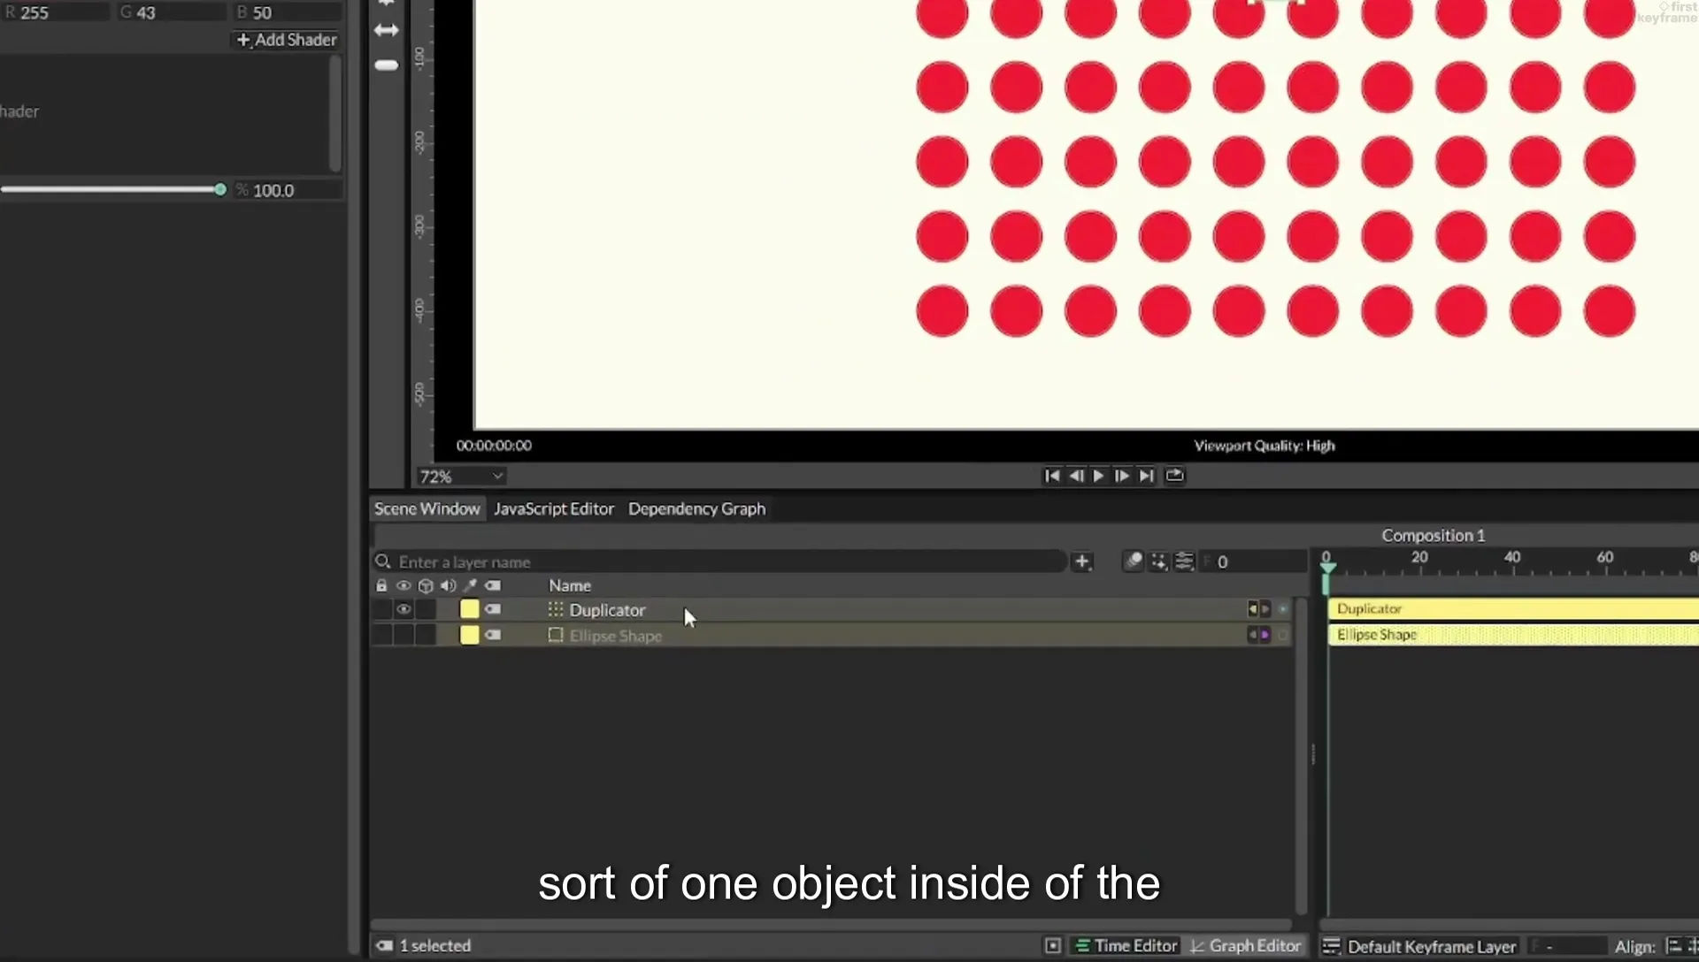Step forward one frame
1699x962 pixels.
[x=1121, y=476]
